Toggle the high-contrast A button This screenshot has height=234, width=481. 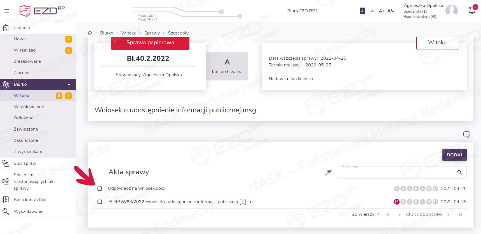(x=362, y=11)
